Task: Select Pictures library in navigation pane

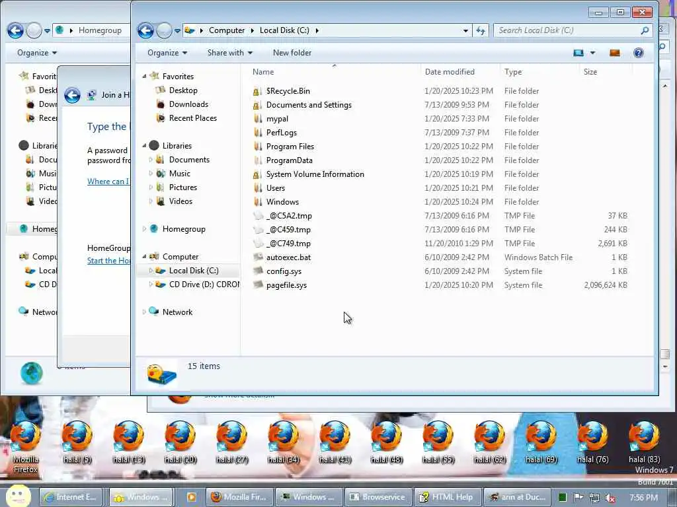Action: (183, 187)
